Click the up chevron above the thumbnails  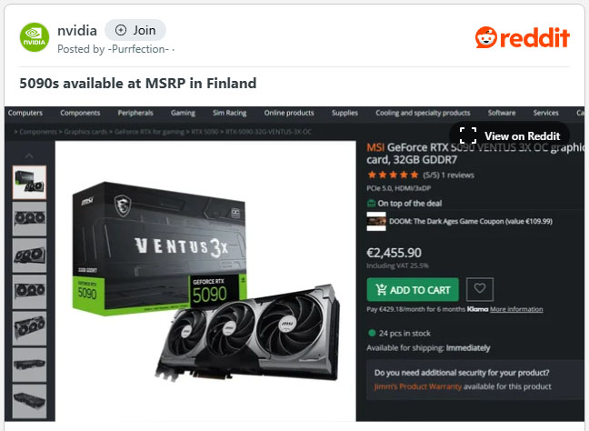coord(29,155)
